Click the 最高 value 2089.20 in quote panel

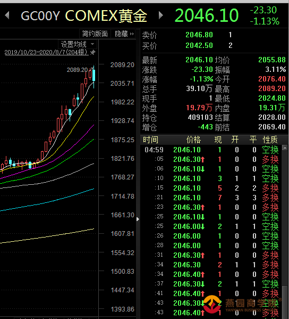272,88
